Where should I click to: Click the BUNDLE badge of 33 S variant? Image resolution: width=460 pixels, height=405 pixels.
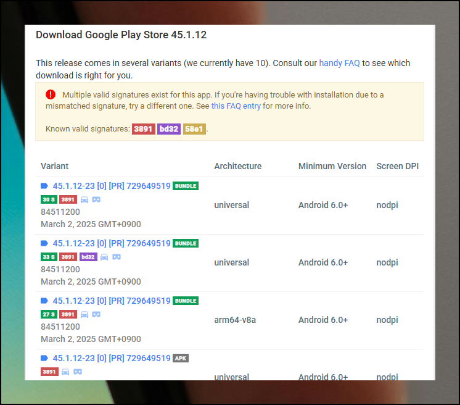click(186, 243)
